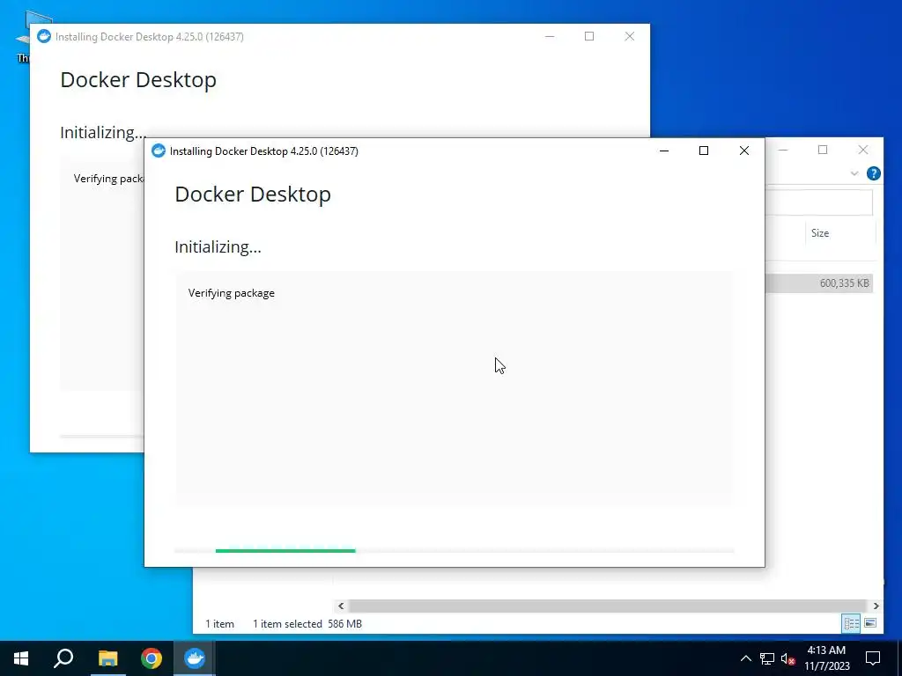The width and height of the screenshot is (902, 676).
Task: Expand the File Explorer ribbon chevron
Action: (x=854, y=173)
